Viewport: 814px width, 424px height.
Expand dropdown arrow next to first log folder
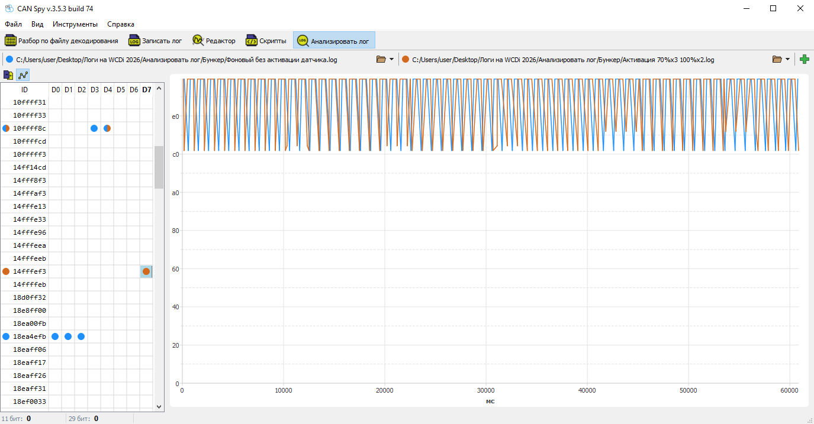click(392, 59)
